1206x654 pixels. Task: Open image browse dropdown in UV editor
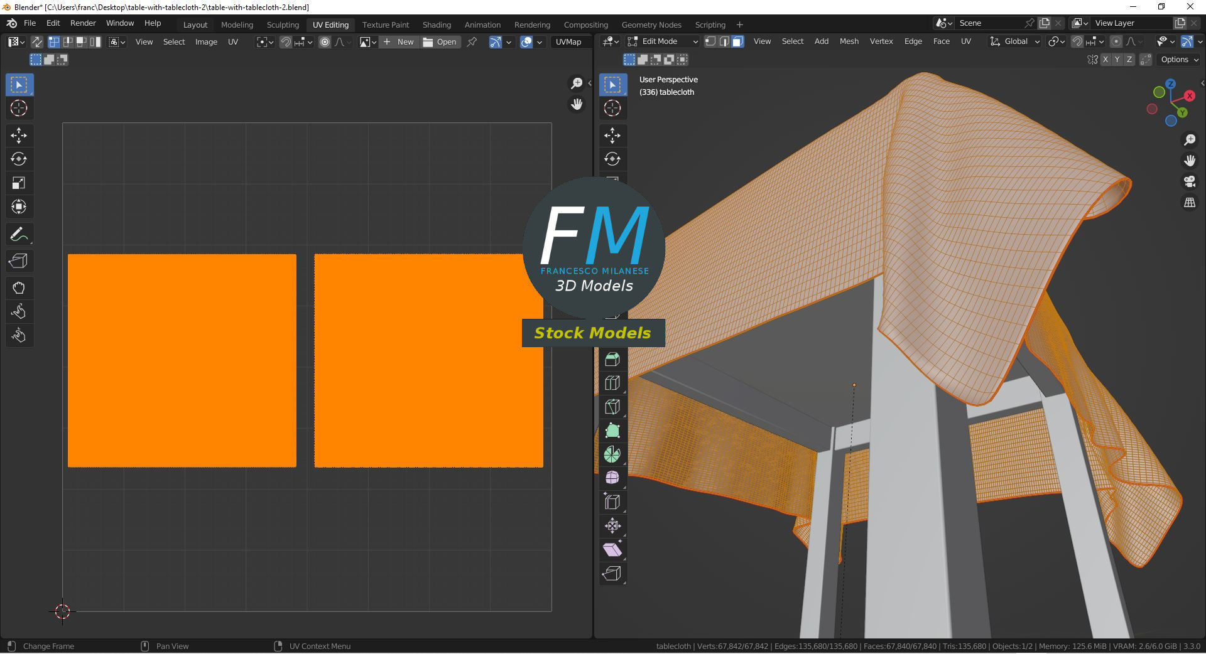click(x=368, y=42)
